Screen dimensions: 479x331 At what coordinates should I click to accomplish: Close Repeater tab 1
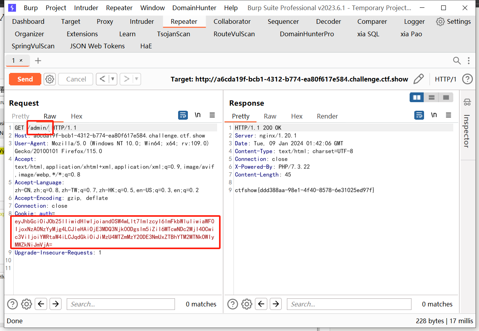tap(21, 60)
